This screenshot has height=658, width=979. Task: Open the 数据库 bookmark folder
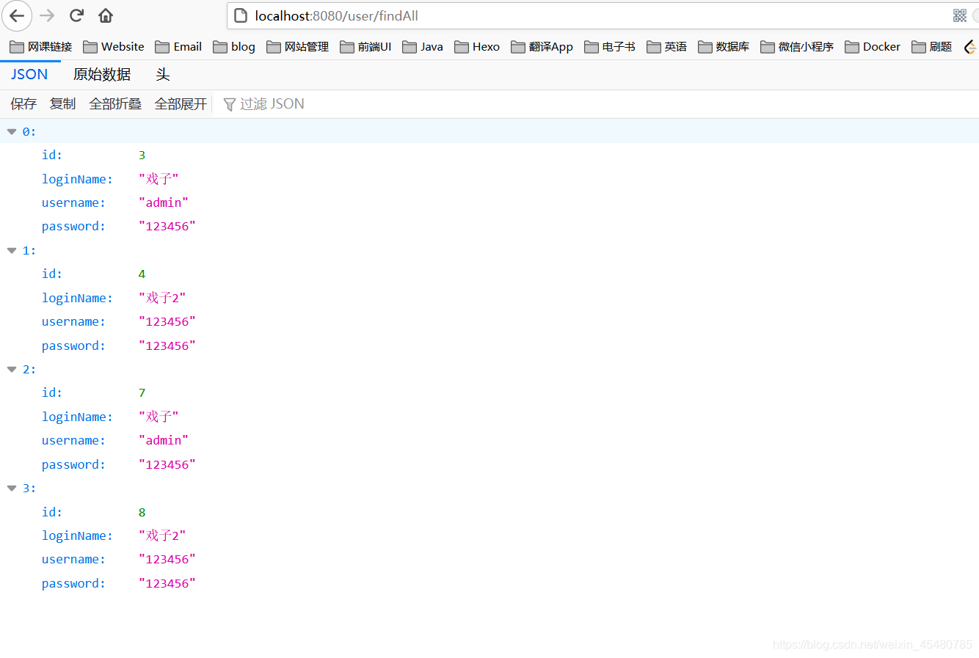[724, 46]
